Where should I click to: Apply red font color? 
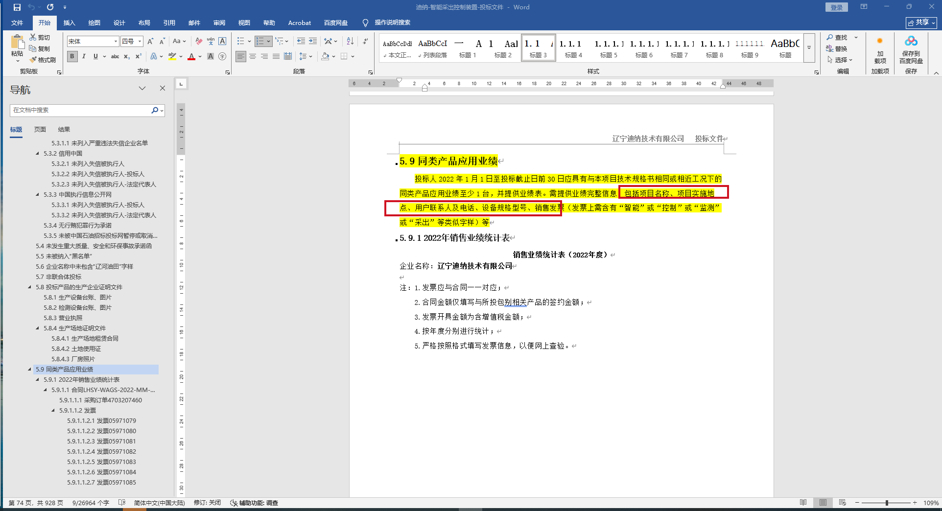point(191,56)
